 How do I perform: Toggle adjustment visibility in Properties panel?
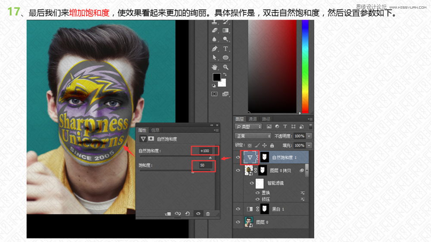pos(198,214)
